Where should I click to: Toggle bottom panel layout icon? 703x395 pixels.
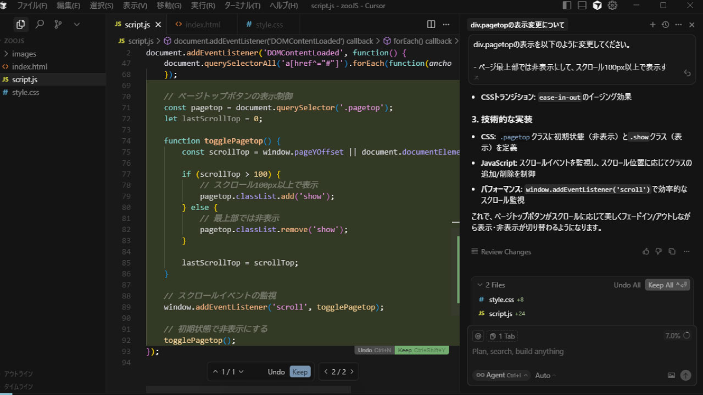(x=582, y=5)
